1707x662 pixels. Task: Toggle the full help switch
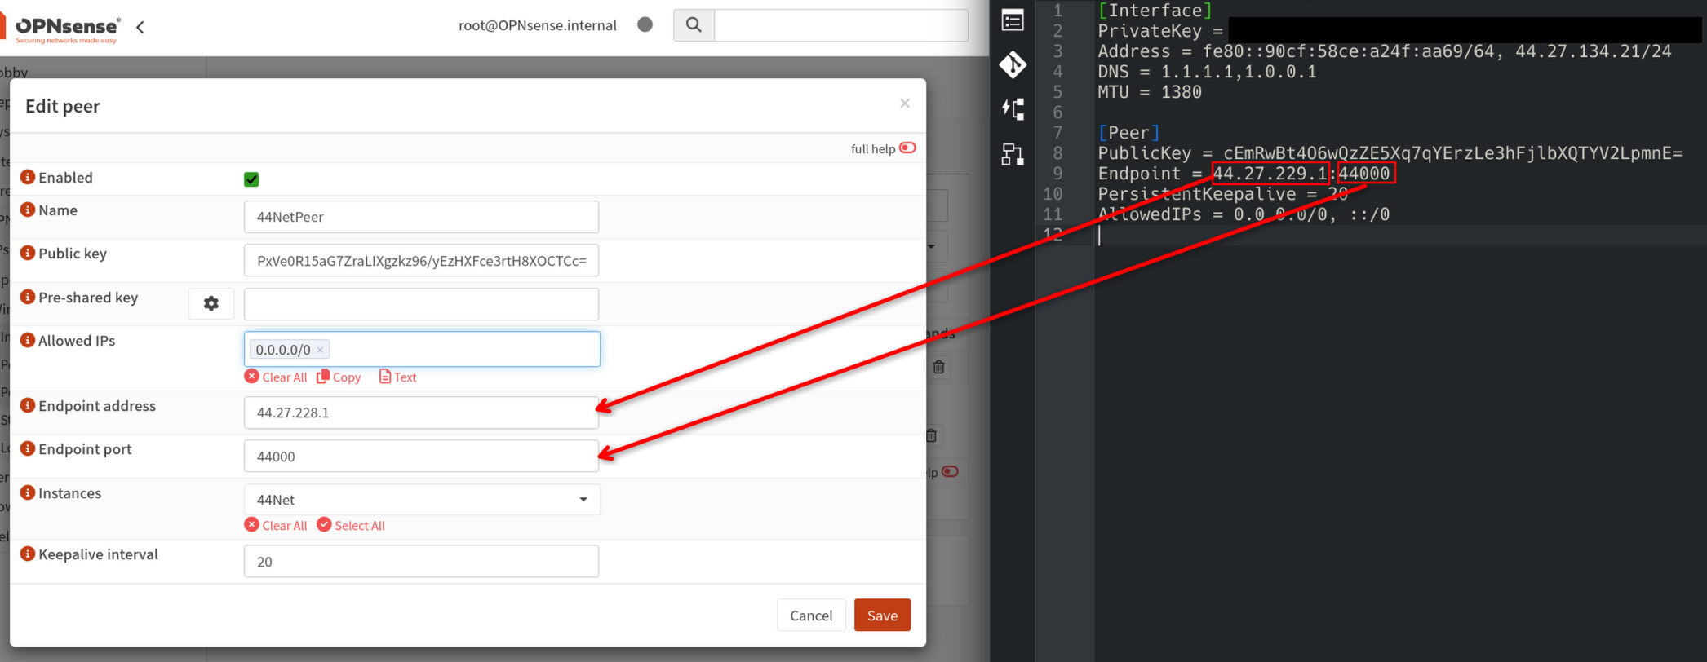tap(907, 148)
